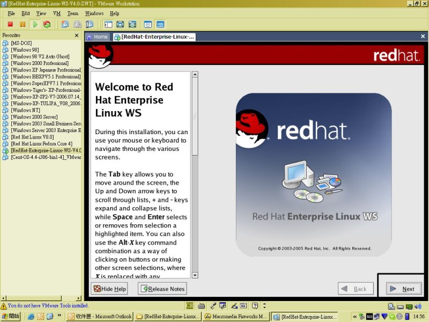Viewport: 429px width, 322px height.
Task: Open the Help menu
Action: [x=114, y=13]
